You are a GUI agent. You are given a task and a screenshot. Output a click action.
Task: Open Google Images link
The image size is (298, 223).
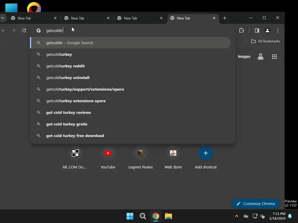click(244, 57)
